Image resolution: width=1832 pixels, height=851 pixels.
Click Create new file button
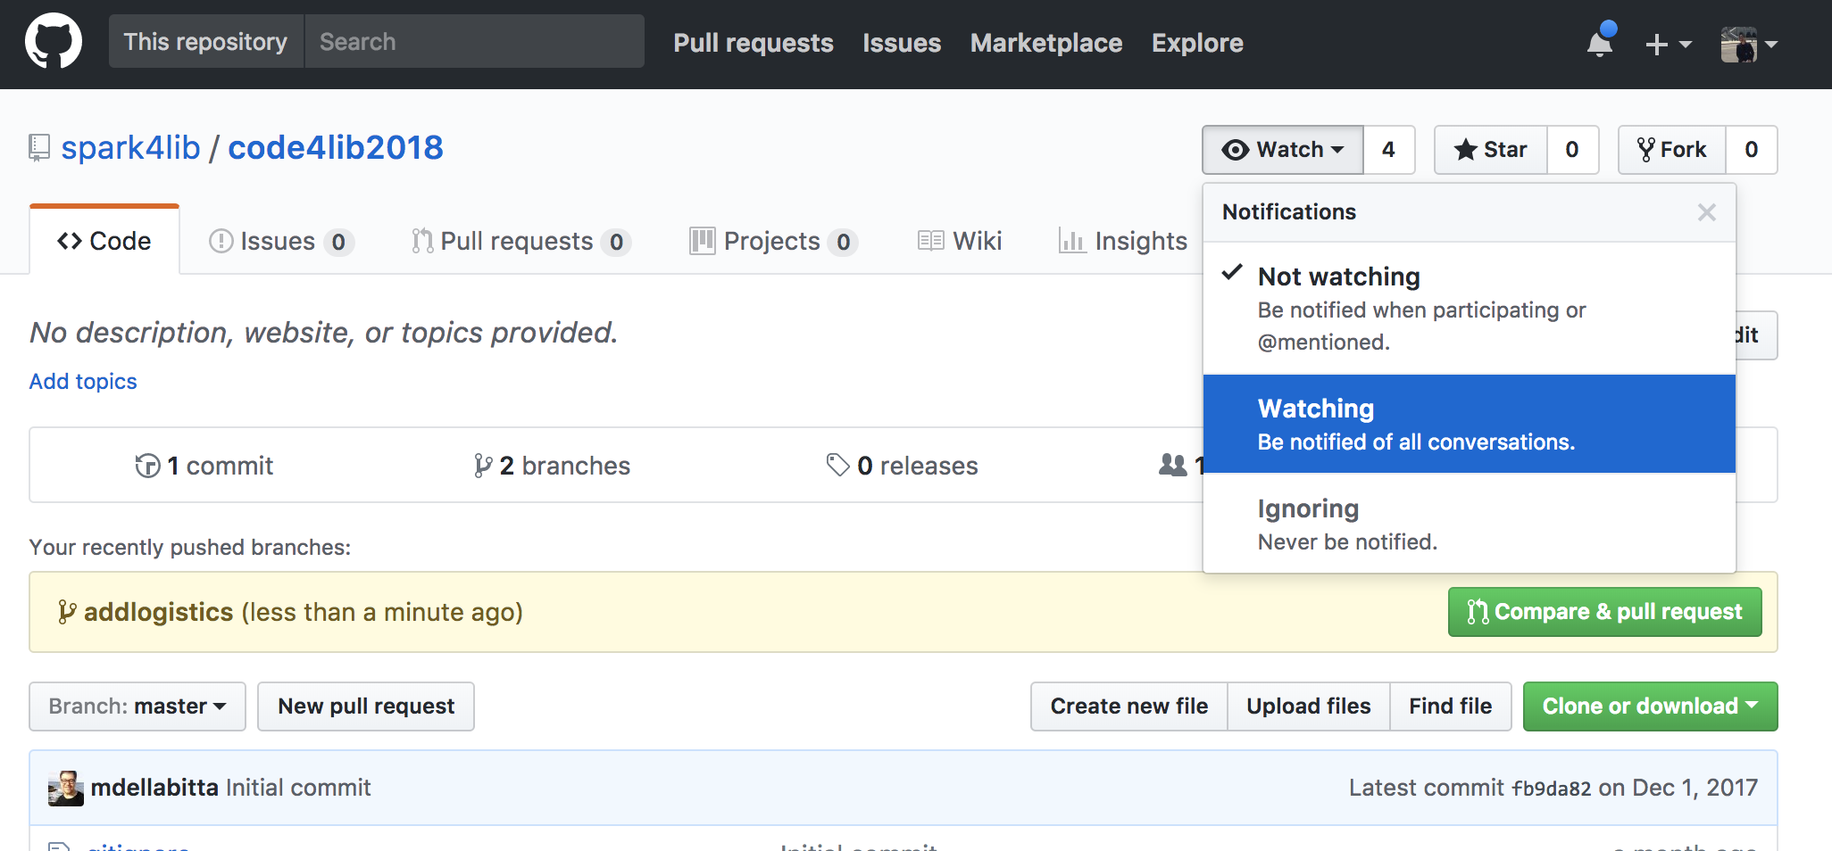pyautogui.click(x=1128, y=706)
